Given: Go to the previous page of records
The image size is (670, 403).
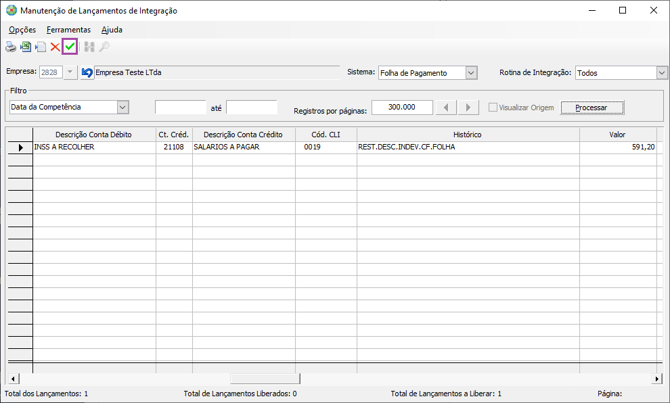Looking at the screenshot, I should click(446, 107).
